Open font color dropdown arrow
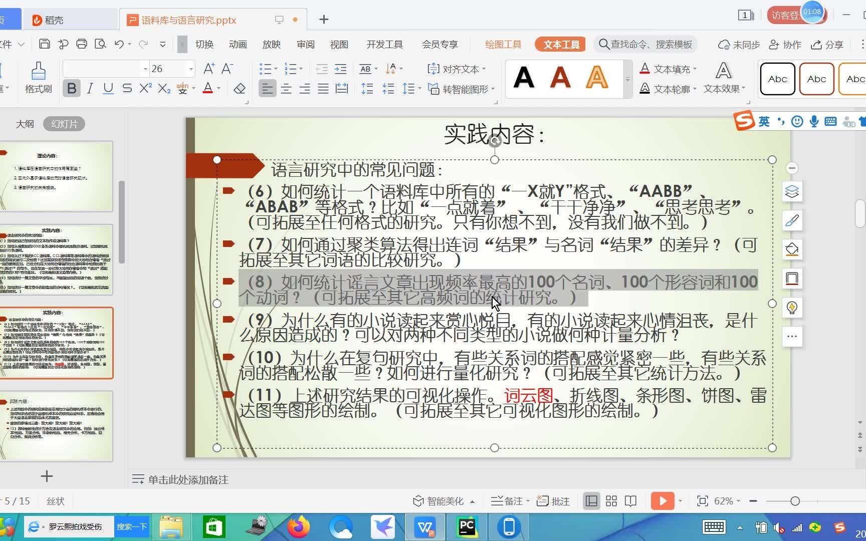 [219, 89]
